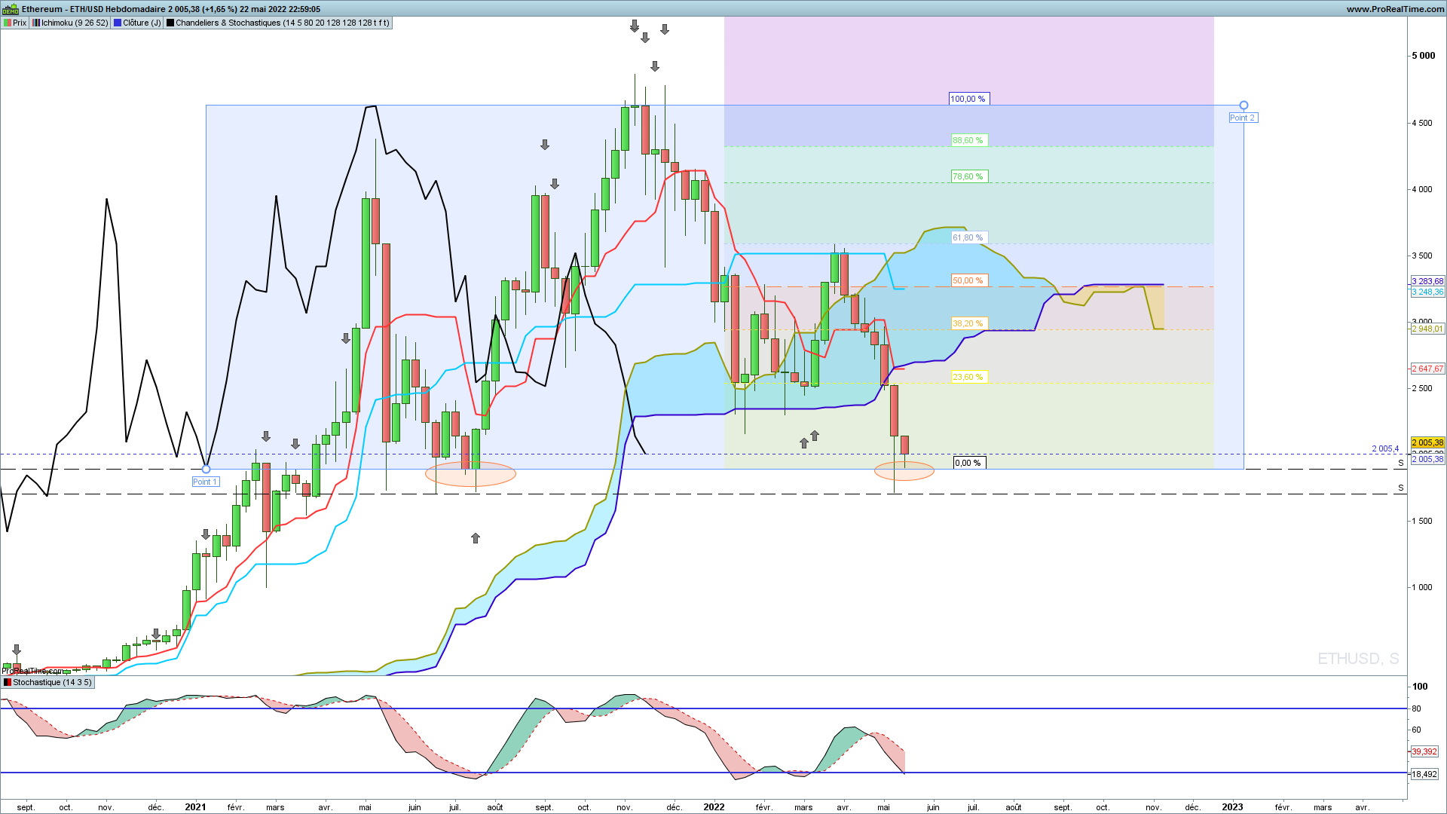Select the 78,60 % Fibonacci level label
Screen dimensions: 1447x814
[x=968, y=176]
